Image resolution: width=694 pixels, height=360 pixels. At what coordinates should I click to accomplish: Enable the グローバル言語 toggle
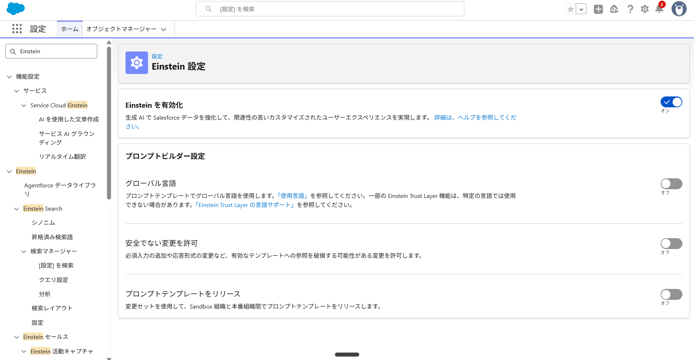[x=671, y=184]
